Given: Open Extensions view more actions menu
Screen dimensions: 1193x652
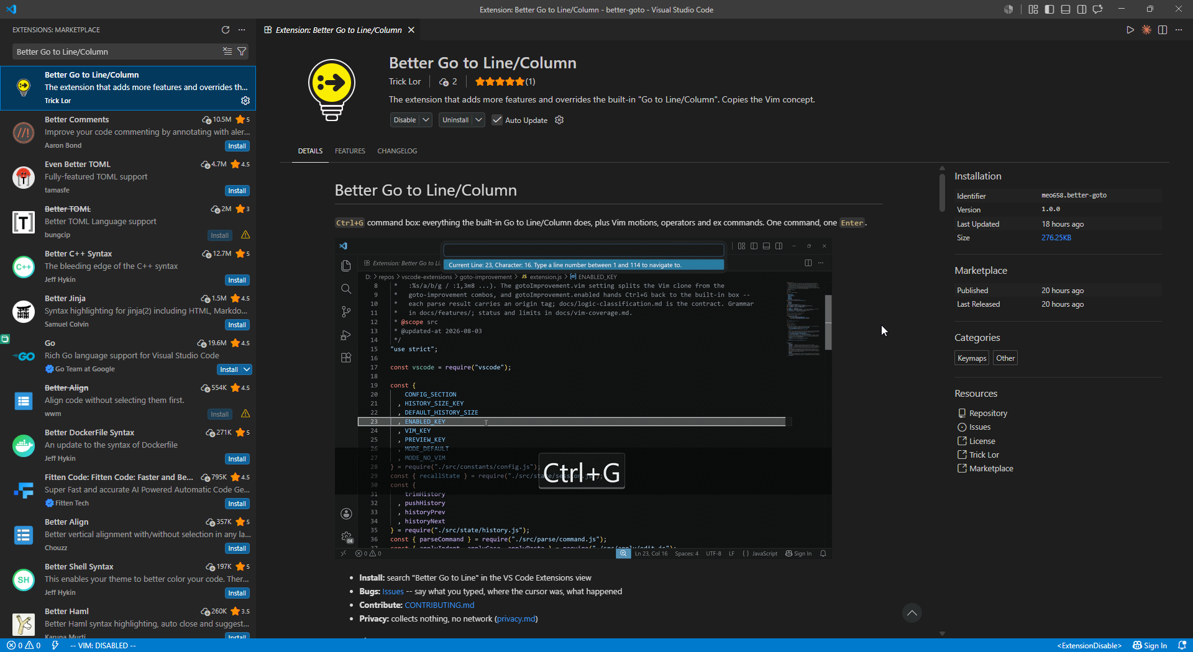Looking at the screenshot, I should coord(242,30).
